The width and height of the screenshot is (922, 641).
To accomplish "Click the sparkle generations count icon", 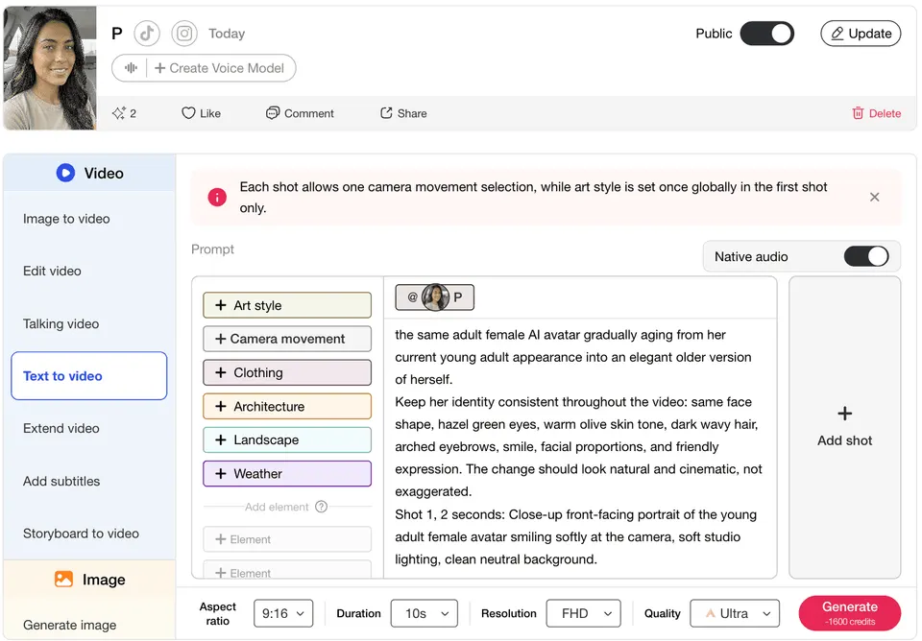I will pyautogui.click(x=119, y=113).
